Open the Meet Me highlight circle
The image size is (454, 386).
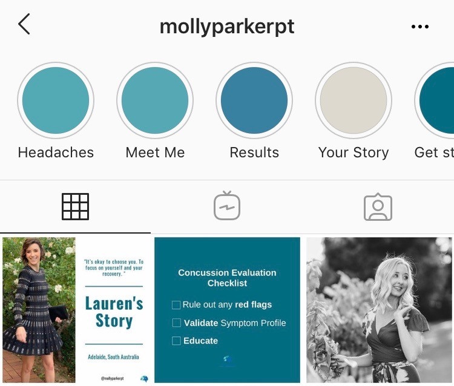point(155,100)
